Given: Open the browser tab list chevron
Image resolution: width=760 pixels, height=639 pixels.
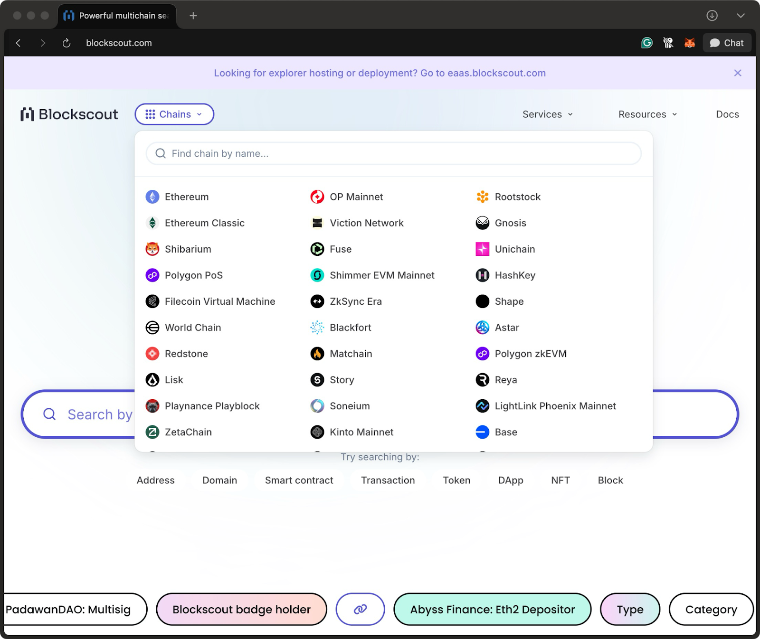Looking at the screenshot, I should tap(741, 16).
